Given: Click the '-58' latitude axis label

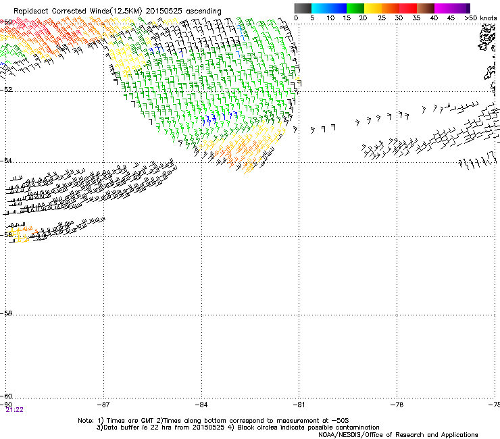Looking at the screenshot, I should tap(6, 313).
